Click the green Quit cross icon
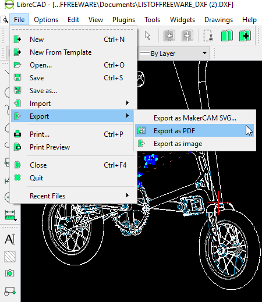Viewport: 262px width, 302px height. tap(17, 177)
